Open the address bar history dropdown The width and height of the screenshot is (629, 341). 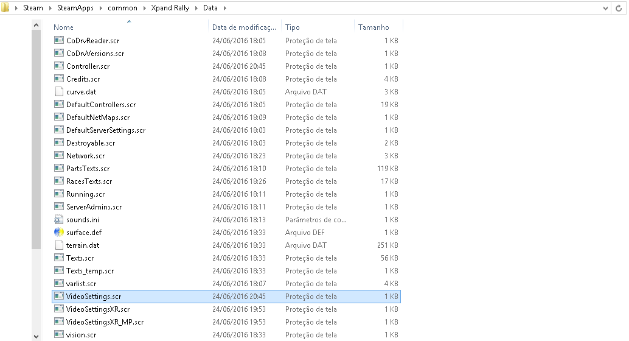(x=605, y=8)
